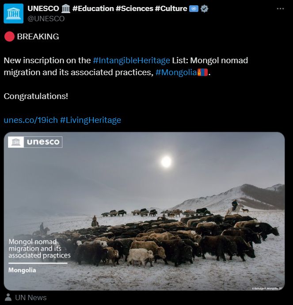
Task: Click the blue verified checkmark badge
Action: (204, 9)
